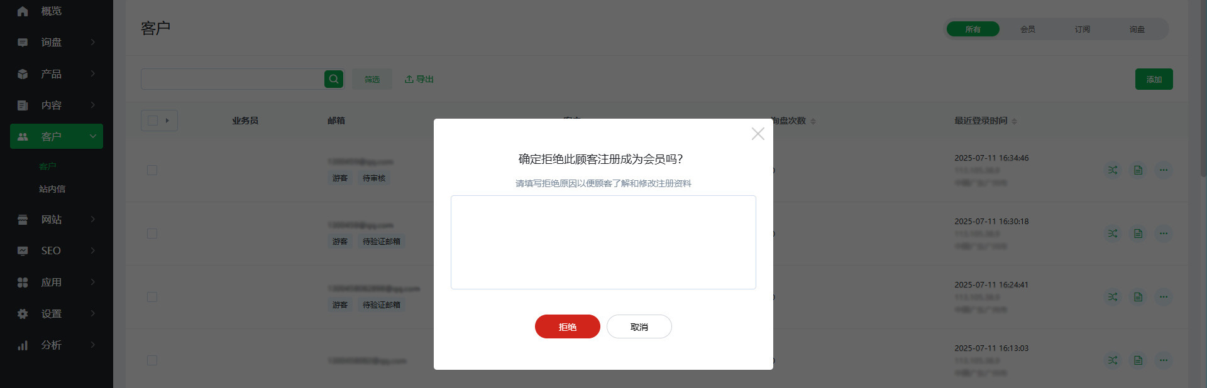Viewport: 1207px width, 388px height.
Task: Open the dropdown arrow beside the select-all checkbox
Action: pos(167,121)
